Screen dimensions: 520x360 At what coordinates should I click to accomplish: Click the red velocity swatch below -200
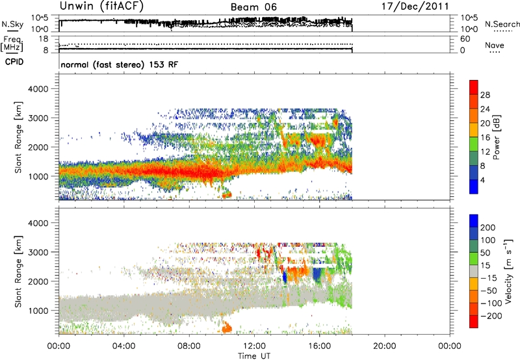474,322
